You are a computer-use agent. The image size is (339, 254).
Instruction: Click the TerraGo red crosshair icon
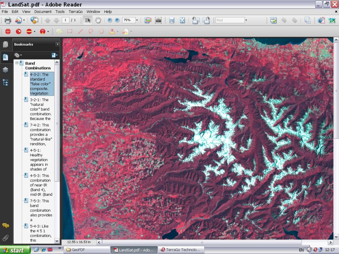point(8,32)
